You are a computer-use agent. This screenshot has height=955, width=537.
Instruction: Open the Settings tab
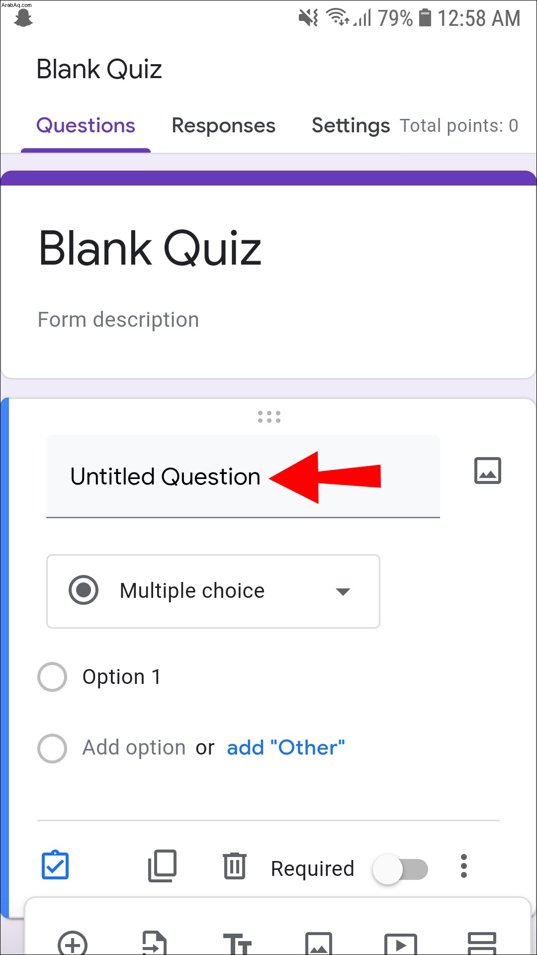(351, 126)
